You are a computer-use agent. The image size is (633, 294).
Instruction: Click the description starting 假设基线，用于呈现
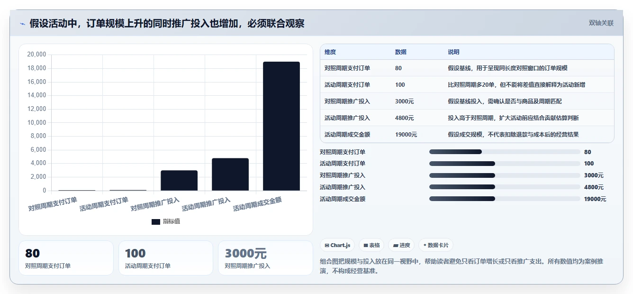pyautogui.click(x=507, y=68)
